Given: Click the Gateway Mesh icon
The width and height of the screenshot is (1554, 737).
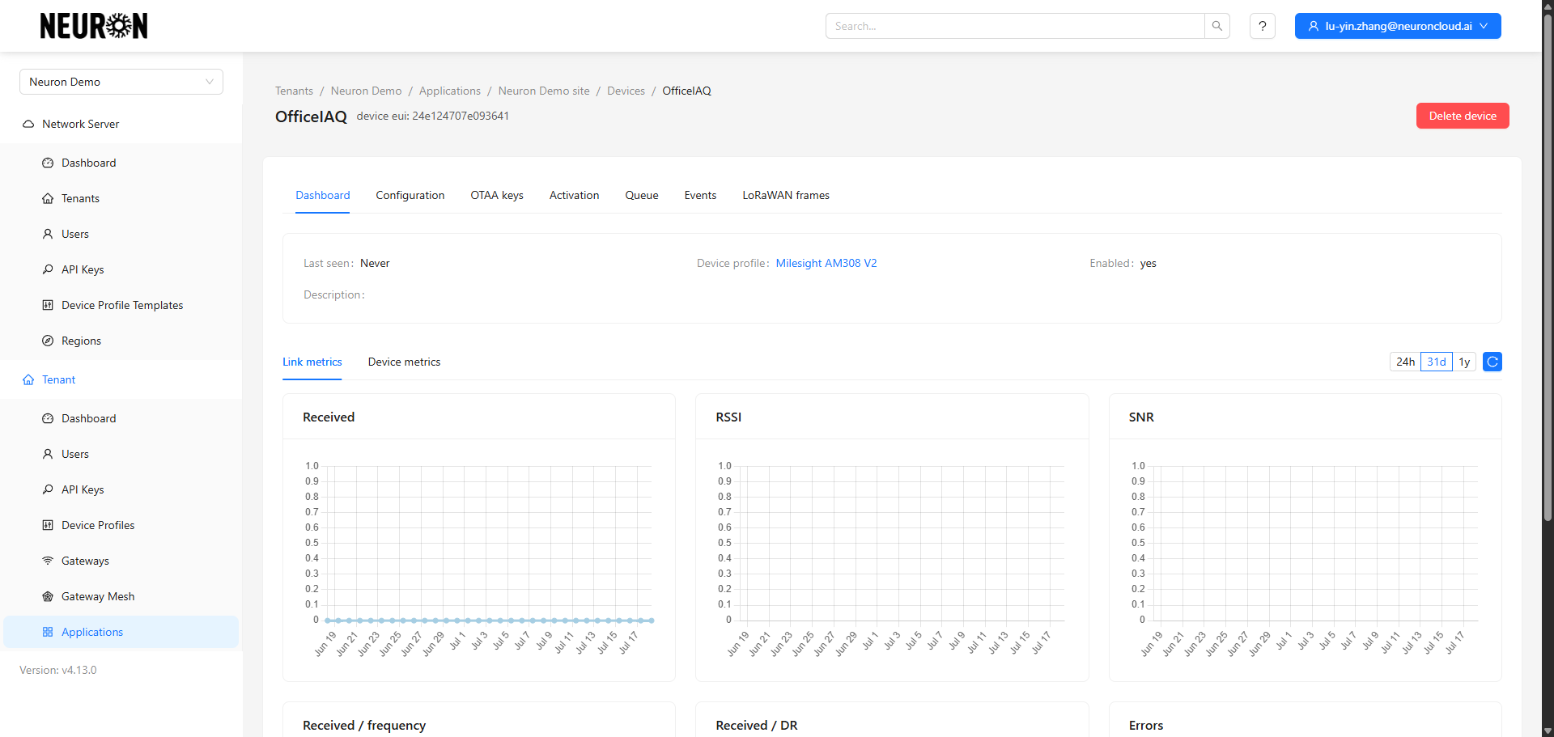Looking at the screenshot, I should click(48, 596).
